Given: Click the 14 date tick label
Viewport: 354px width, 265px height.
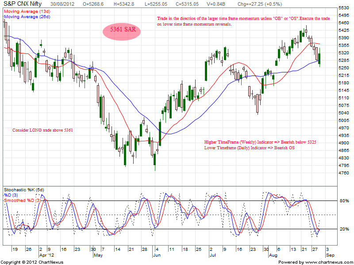Looking at the screenshot, I should pos(117,250).
